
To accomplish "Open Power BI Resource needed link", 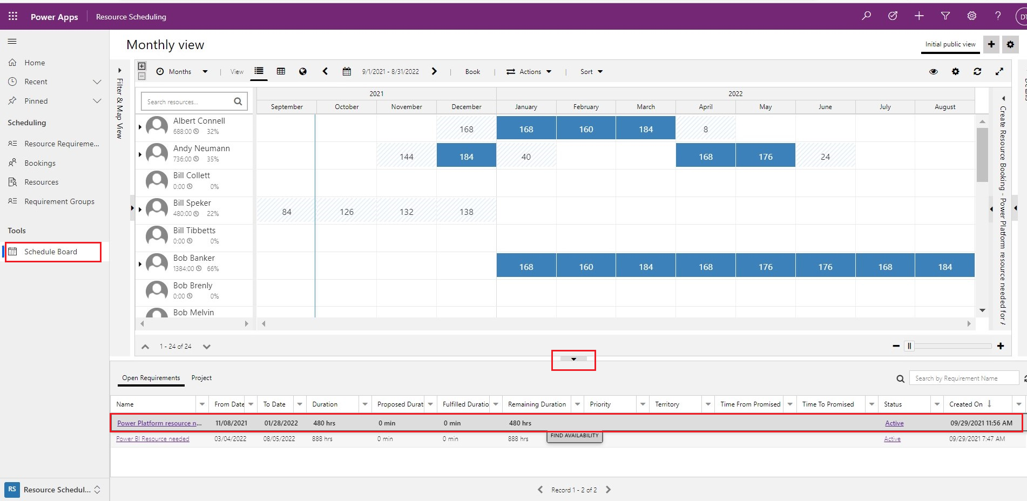I will tap(153, 439).
